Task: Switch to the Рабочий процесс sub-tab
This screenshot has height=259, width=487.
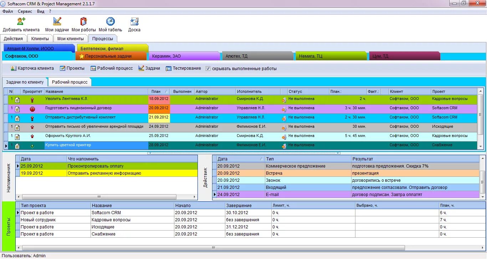Action: click(70, 82)
